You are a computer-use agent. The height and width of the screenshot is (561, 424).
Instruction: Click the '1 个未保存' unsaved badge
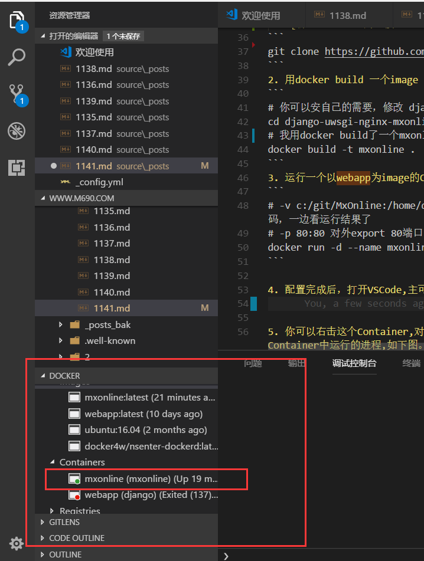(123, 36)
